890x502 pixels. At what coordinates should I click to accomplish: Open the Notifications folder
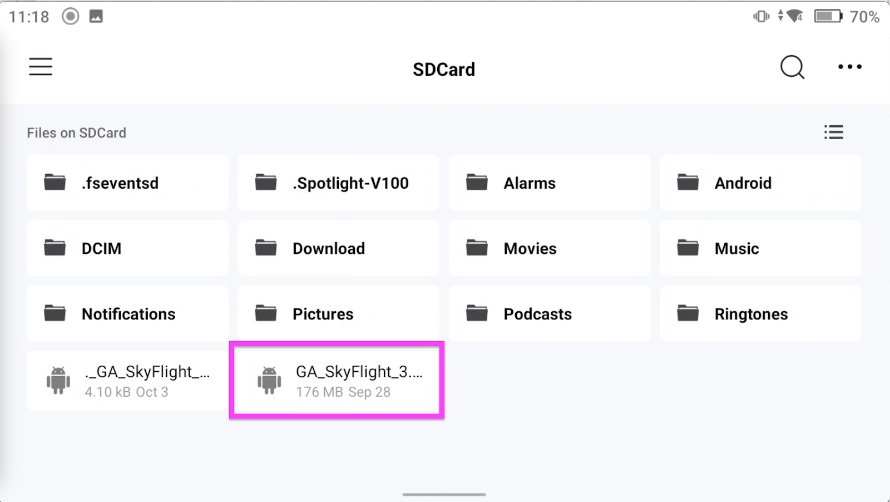point(127,313)
